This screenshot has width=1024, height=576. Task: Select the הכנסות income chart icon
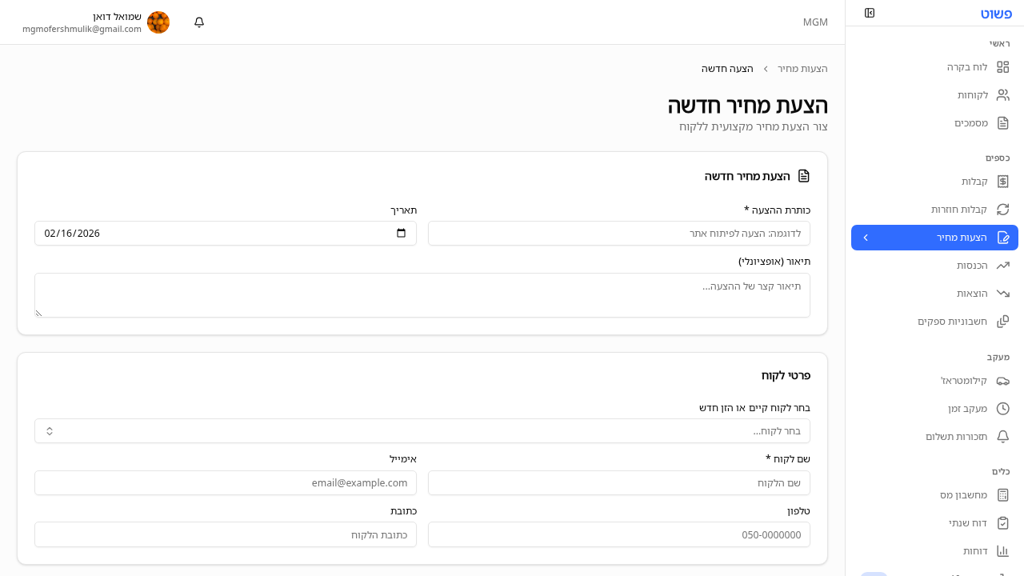point(1003,265)
